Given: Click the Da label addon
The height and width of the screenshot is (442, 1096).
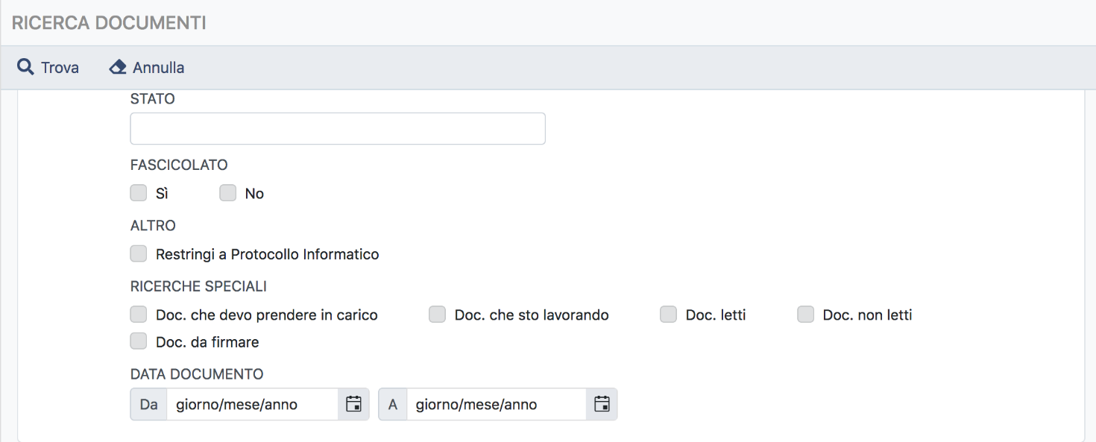Looking at the screenshot, I should coord(148,404).
